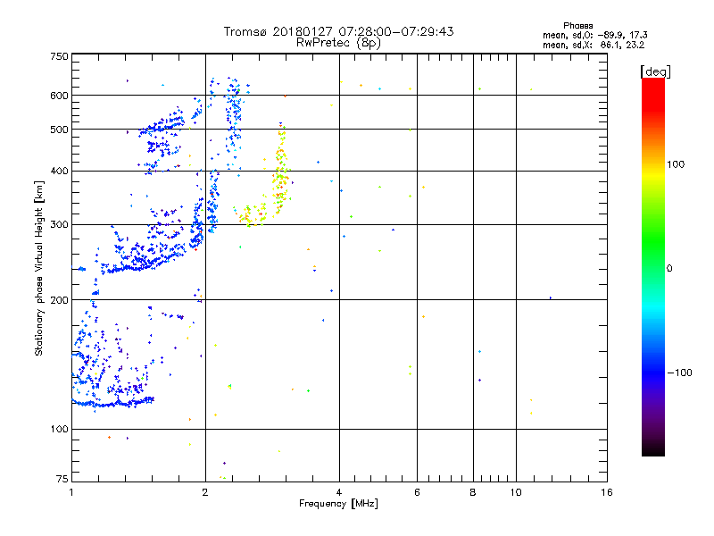Click the "Frequency [MHz]" axis label

[x=338, y=504]
